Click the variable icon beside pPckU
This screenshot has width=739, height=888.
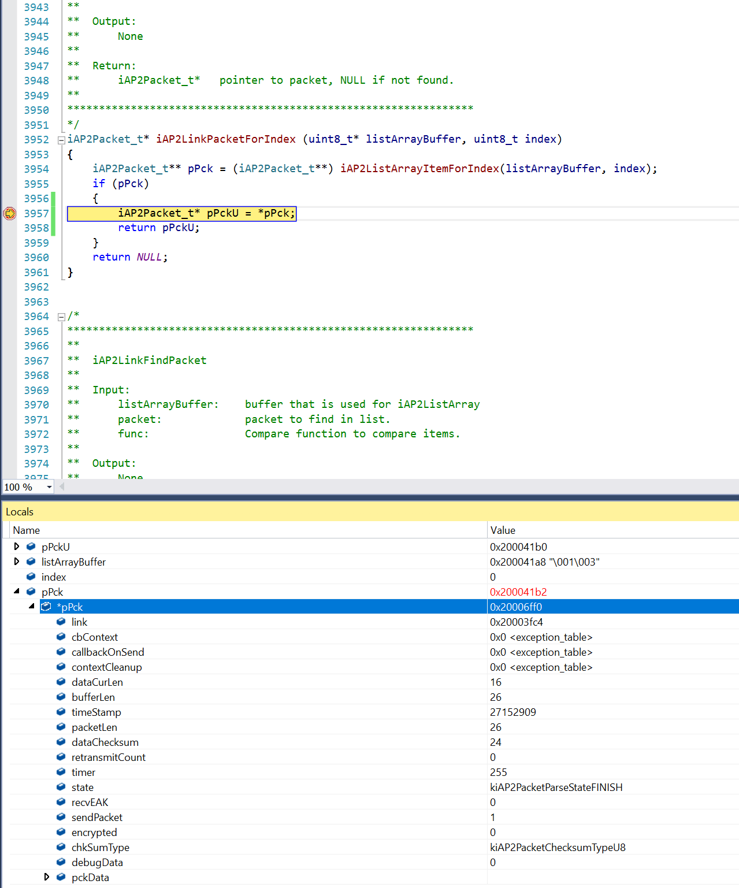pyautogui.click(x=30, y=546)
